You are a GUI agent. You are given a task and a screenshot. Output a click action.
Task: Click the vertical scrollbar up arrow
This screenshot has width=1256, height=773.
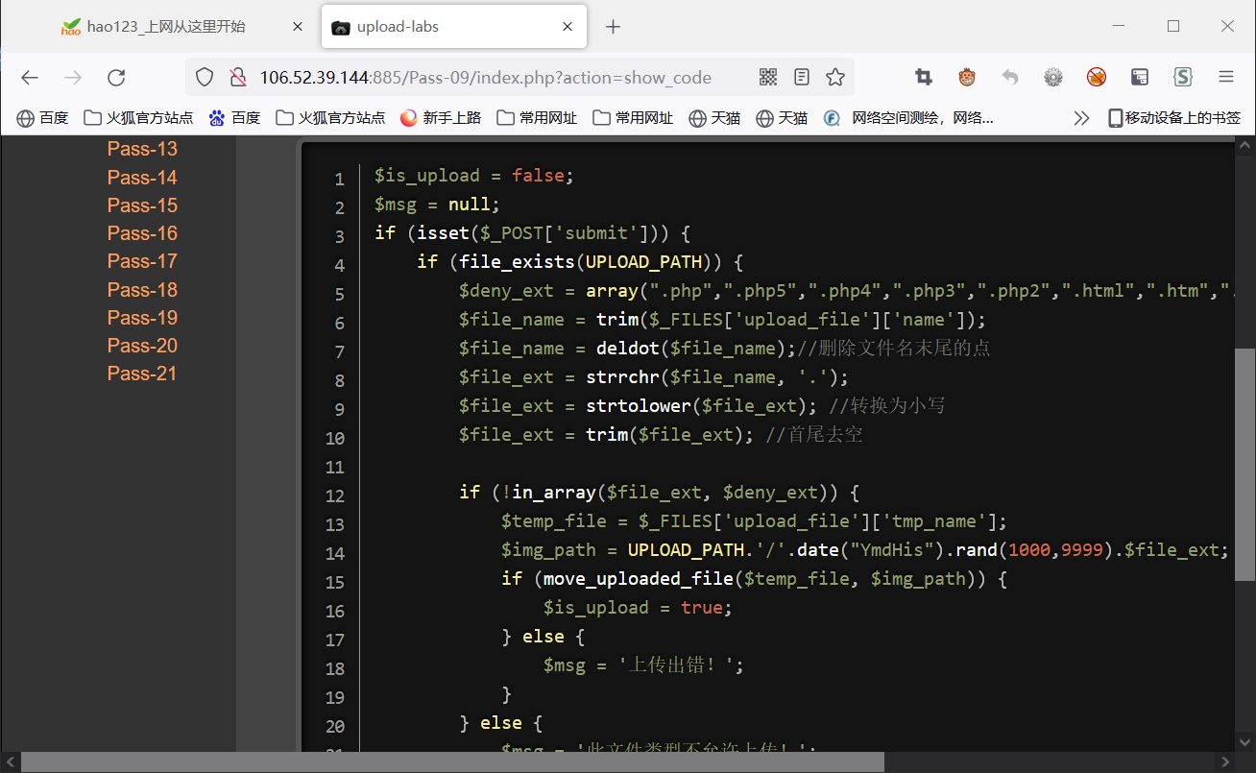point(1244,145)
